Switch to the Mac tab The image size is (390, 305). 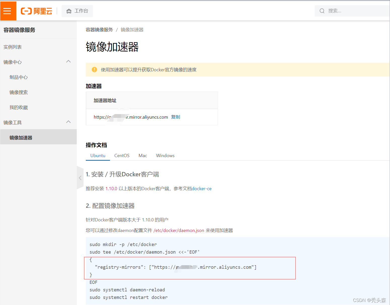click(143, 156)
